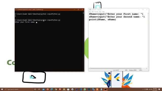162x91 pixels.
Task: Click the sName=input line in Notepad
Action: coord(117,17)
